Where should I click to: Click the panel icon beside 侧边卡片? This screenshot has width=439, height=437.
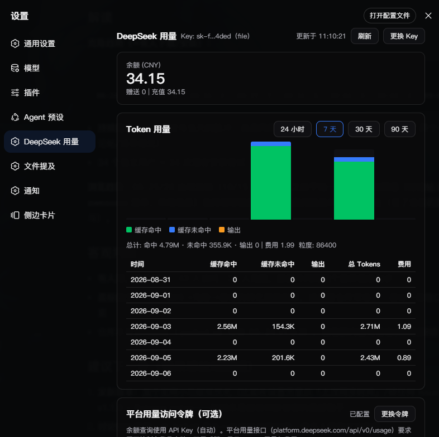coord(15,215)
